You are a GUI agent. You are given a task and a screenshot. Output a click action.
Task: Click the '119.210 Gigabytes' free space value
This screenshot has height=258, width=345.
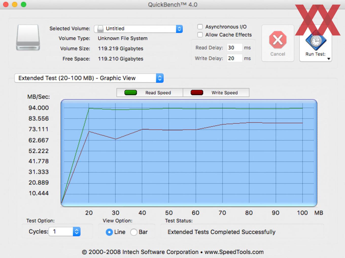pyautogui.click(x=121, y=59)
